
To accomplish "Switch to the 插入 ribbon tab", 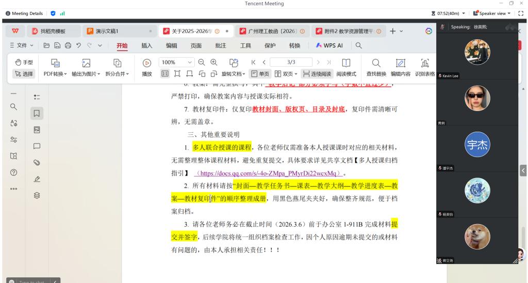I will [147, 45].
